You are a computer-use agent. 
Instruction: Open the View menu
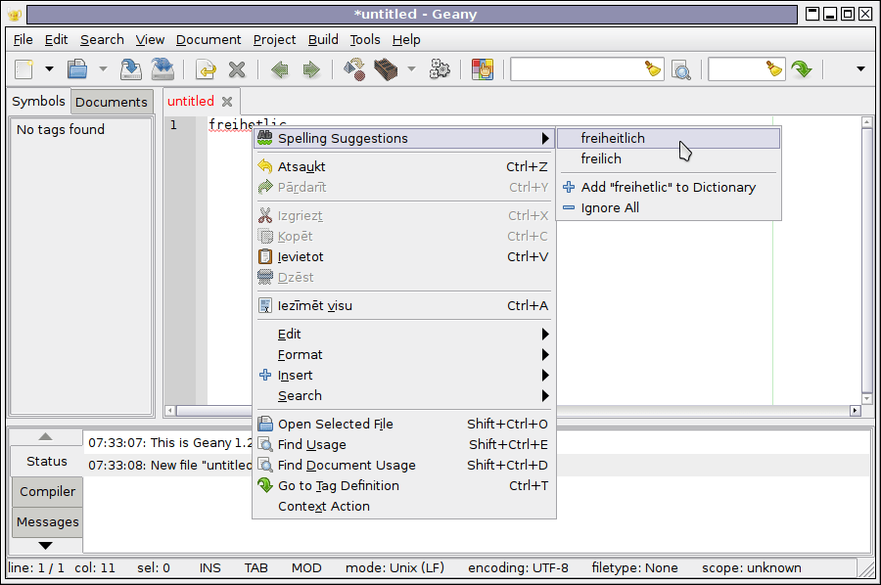(150, 40)
